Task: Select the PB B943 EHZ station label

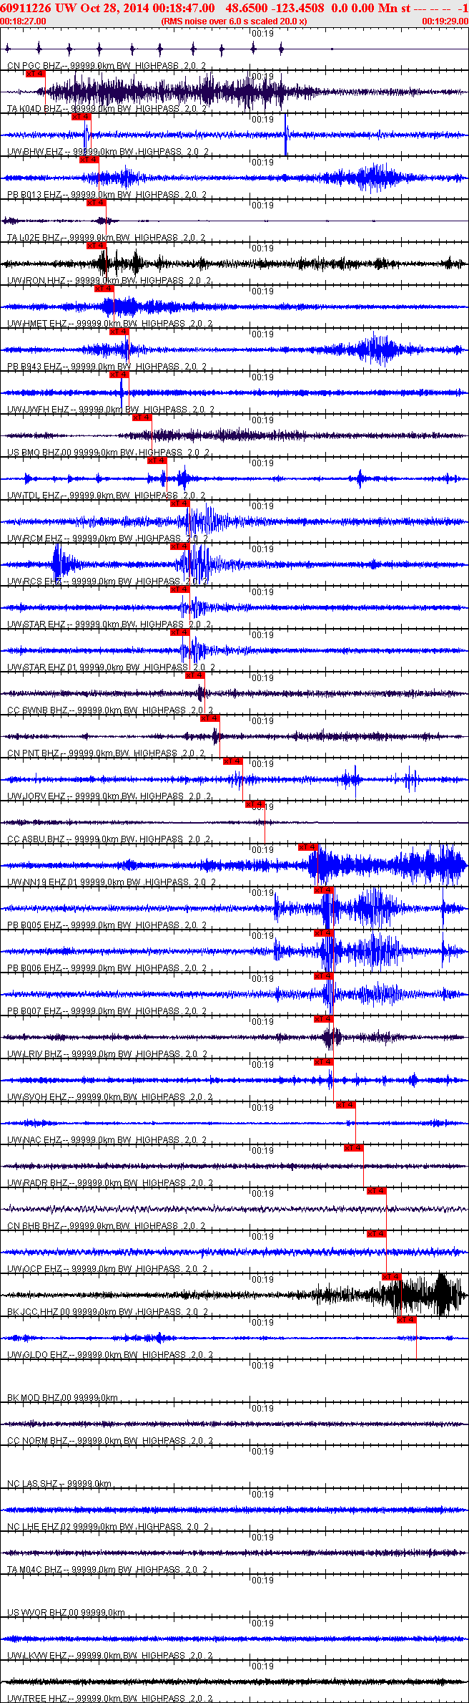Action: point(107,367)
